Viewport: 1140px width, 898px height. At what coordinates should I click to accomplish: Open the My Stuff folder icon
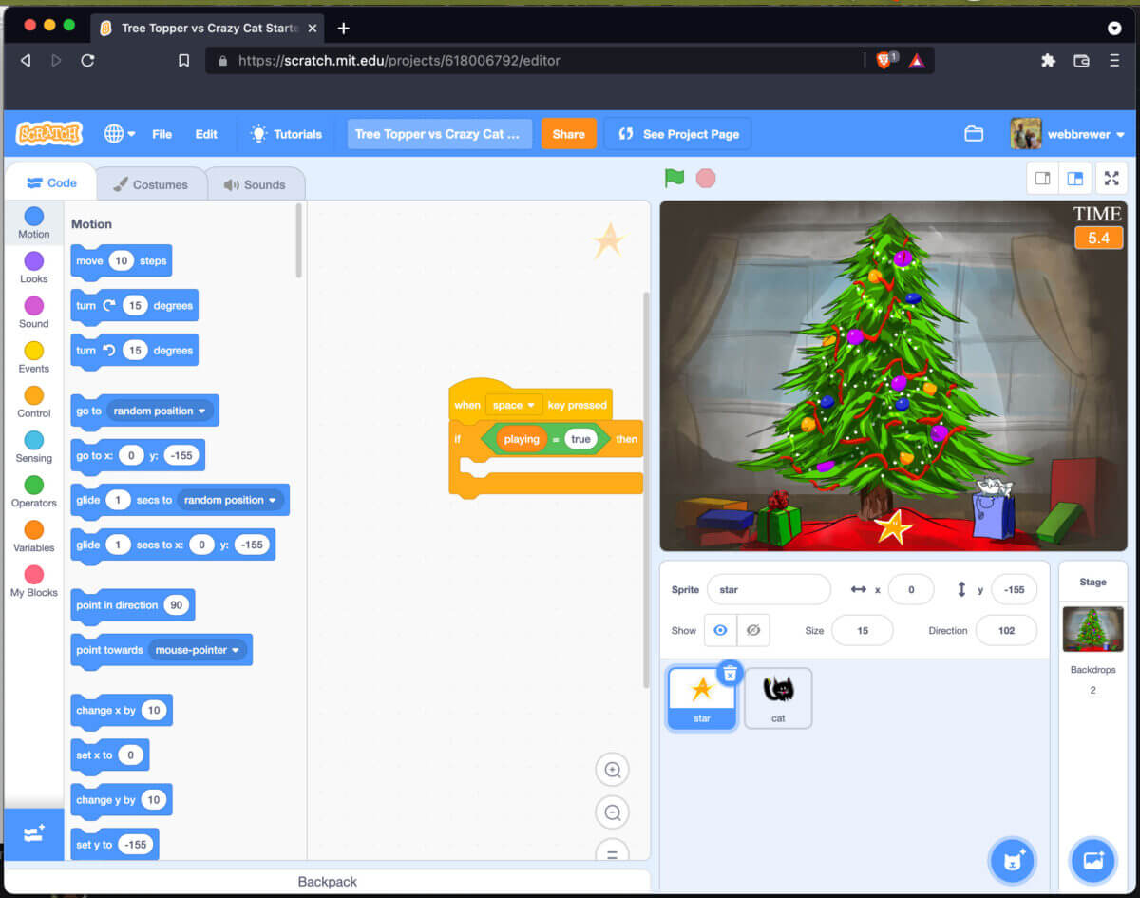coord(974,134)
